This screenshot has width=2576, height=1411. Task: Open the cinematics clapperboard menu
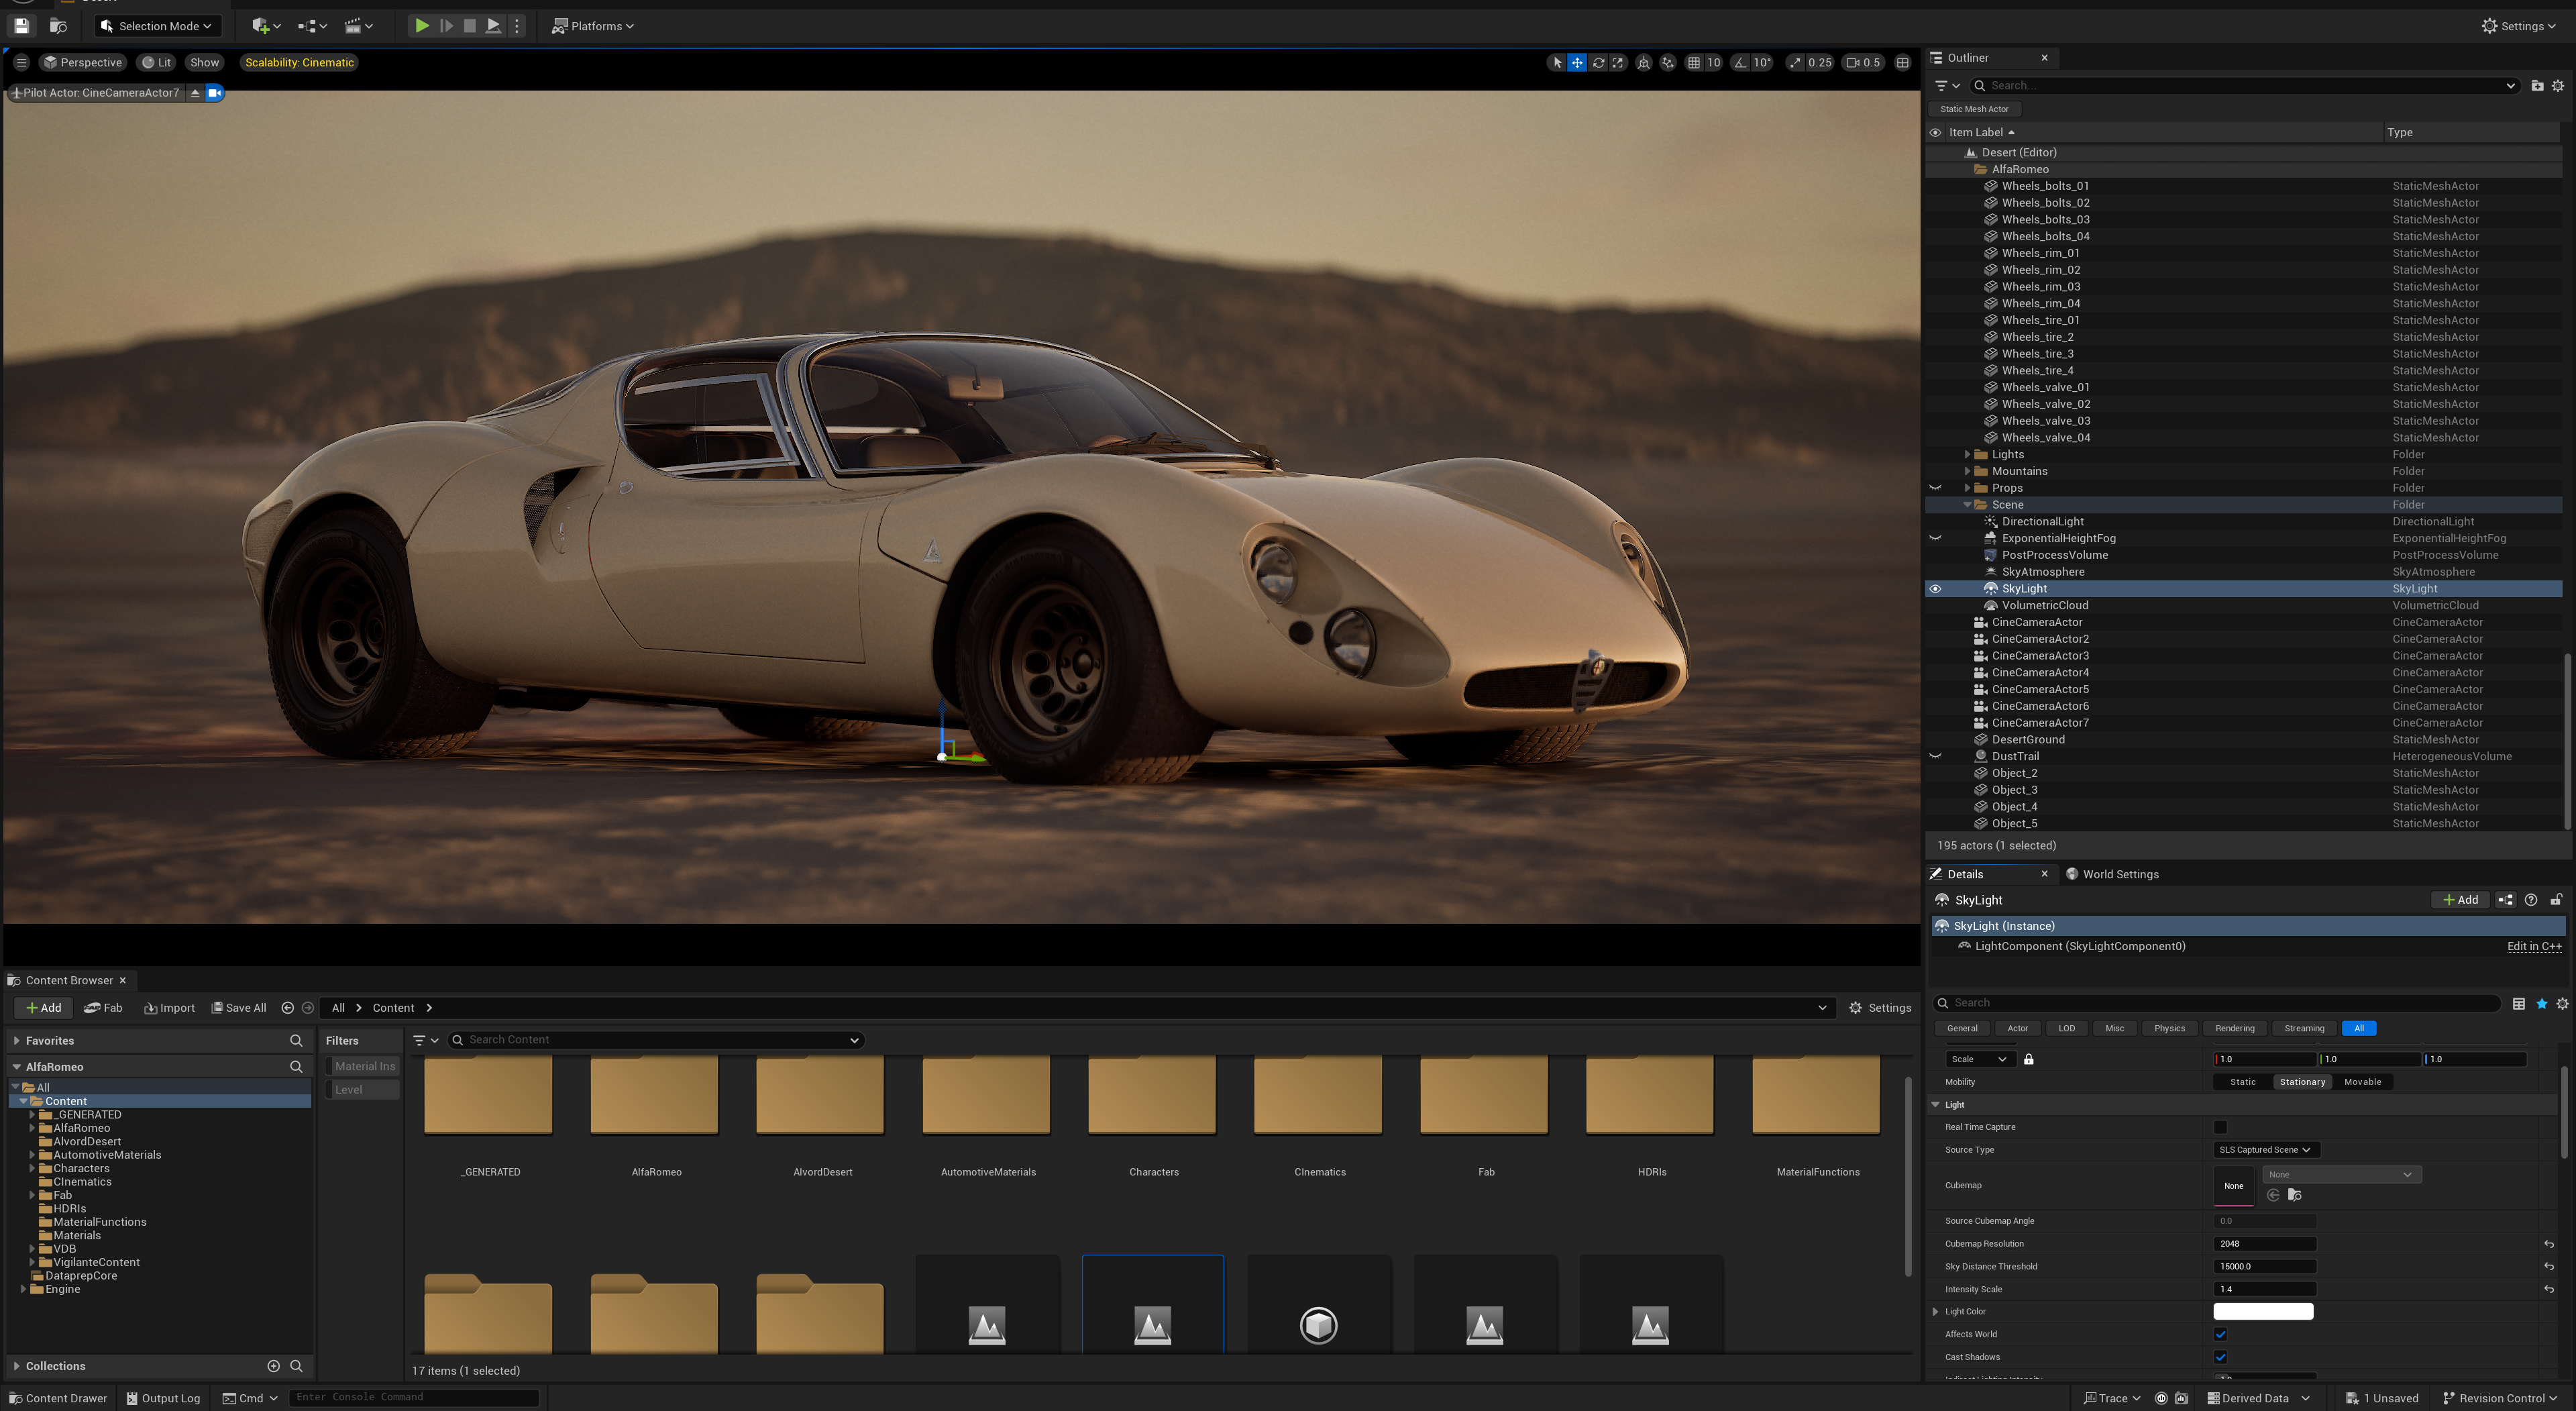tap(358, 26)
